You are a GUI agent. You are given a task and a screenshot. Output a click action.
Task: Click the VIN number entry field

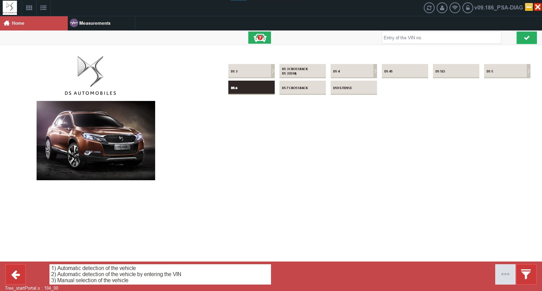441,38
